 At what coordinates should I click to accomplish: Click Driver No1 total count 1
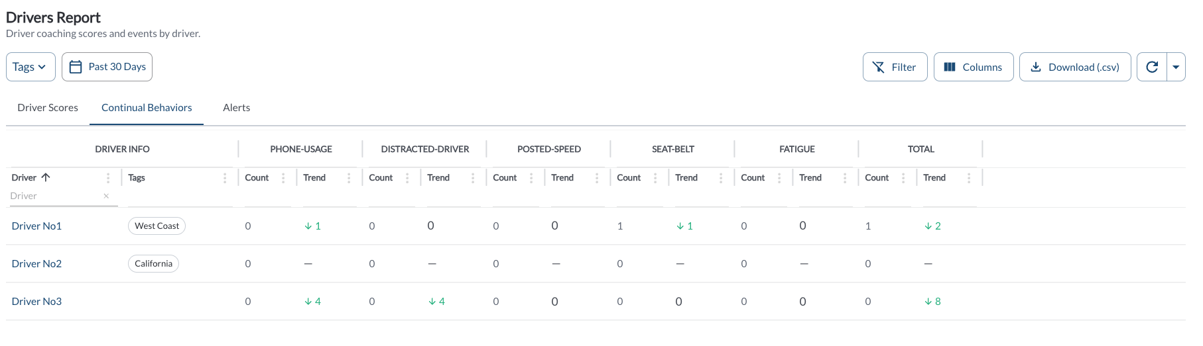(868, 226)
